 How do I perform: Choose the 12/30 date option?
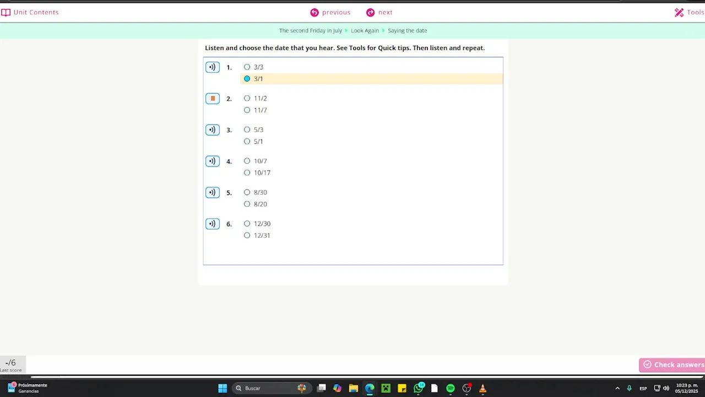[247, 224]
